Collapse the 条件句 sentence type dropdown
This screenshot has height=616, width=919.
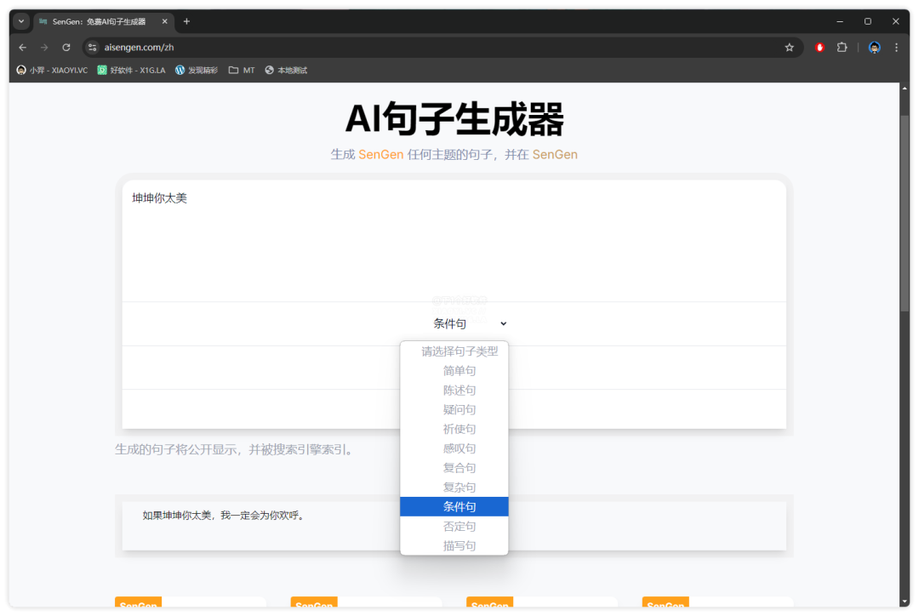(469, 323)
